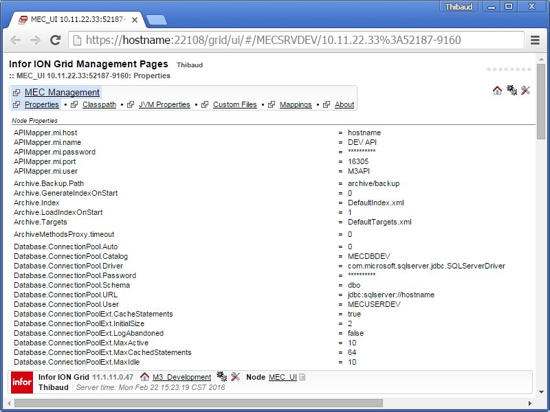Open the JVM Properties page

[164, 105]
